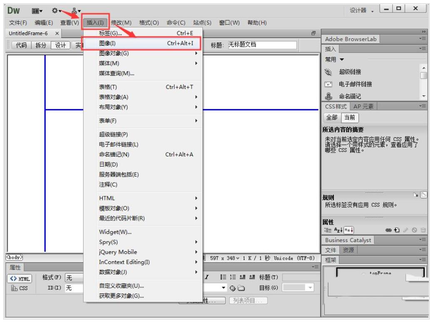This screenshot has width=433, height=322.
Task: Click the attach style sheet icon in CSS panel
Action: coord(388,230)
